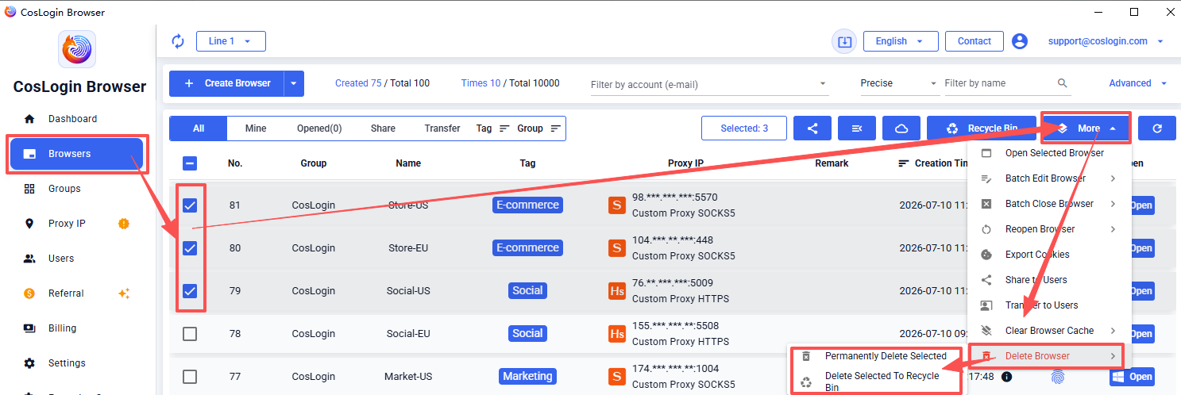Open Dashboard in the sidebar
The image size is (1181, 395).
76,119
